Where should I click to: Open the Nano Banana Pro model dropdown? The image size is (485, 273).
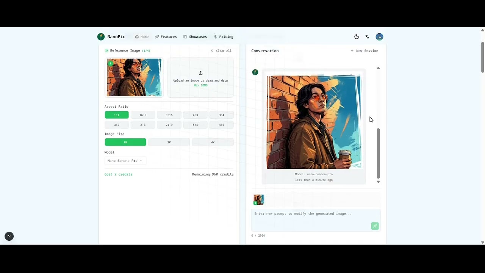click(125, 161)
